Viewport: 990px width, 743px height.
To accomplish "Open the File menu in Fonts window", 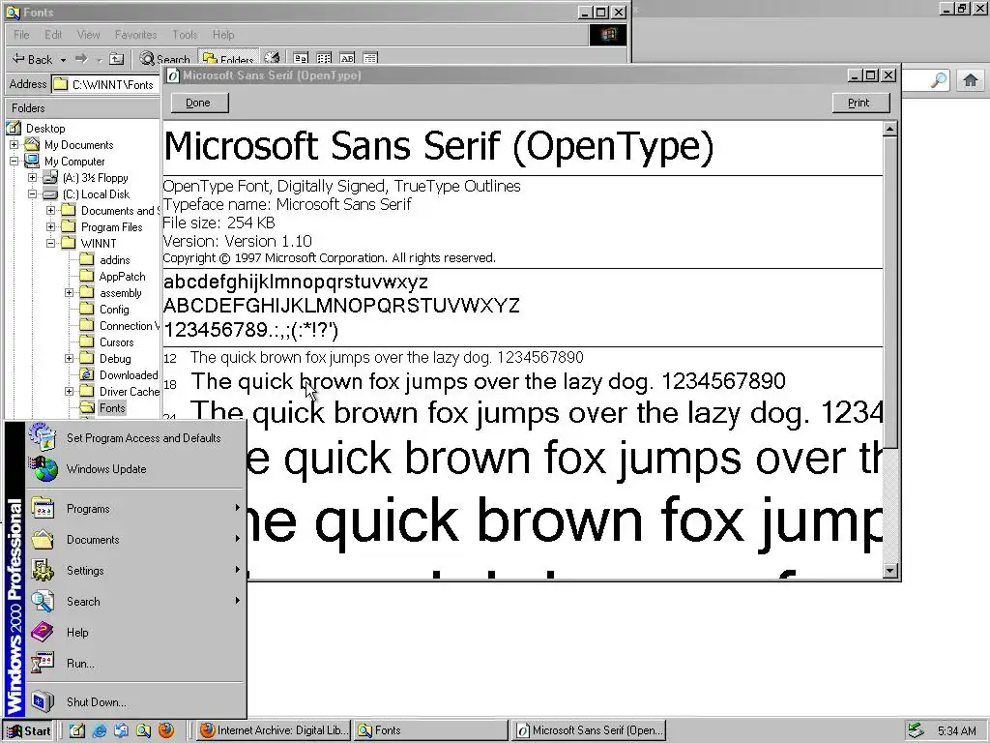I will tap(21, 35).
